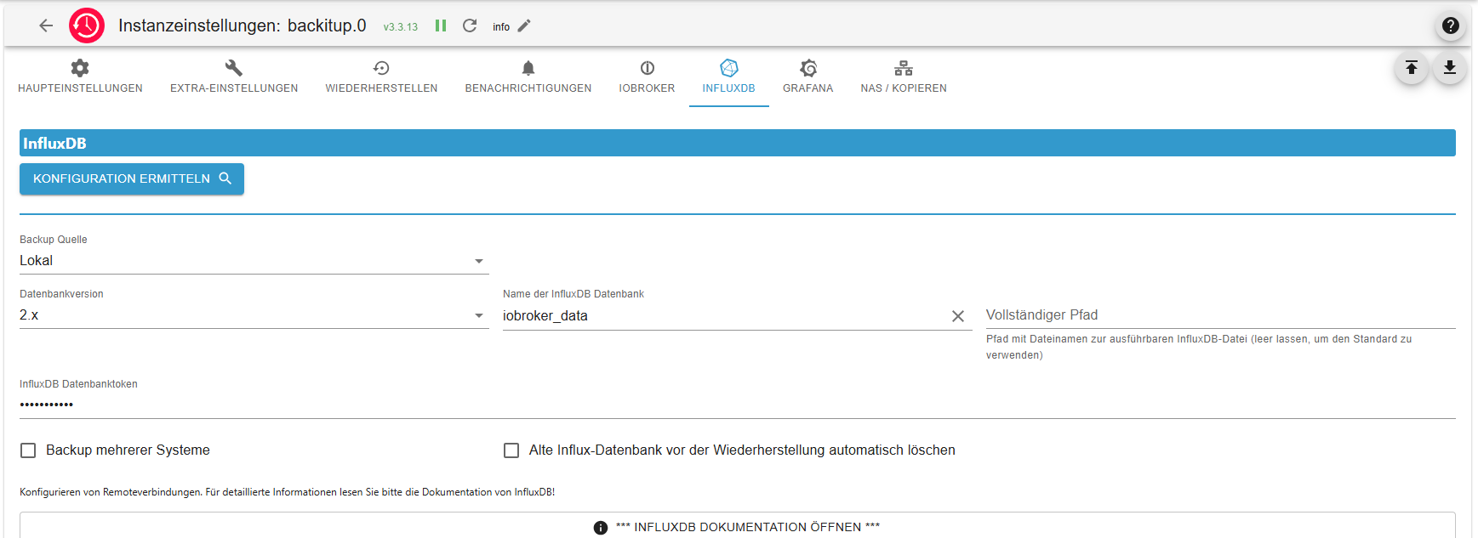Pause the backitup.0 instance

pyautogui.click(x=441, y=25)
